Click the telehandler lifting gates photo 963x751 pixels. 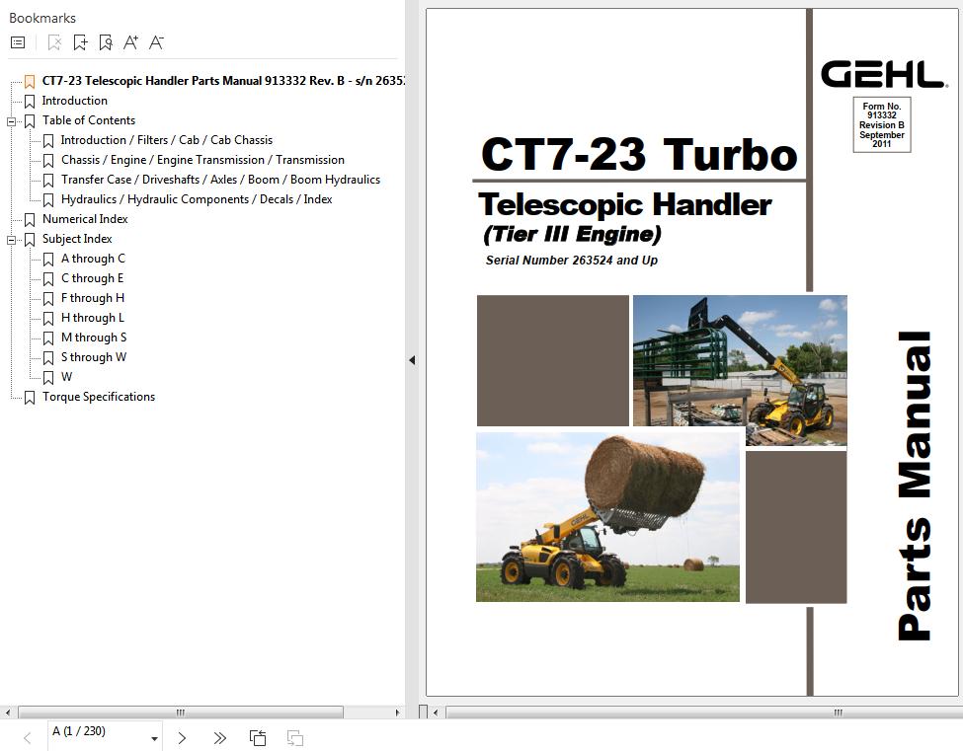coord(740,370)
